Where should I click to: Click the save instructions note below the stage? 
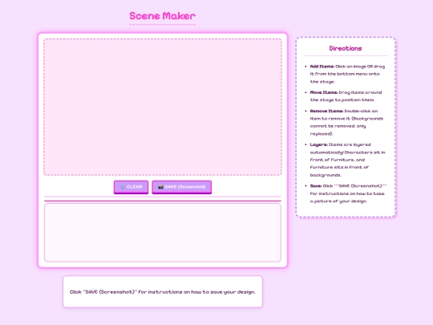pyautogui.click(x=163, y=291)
